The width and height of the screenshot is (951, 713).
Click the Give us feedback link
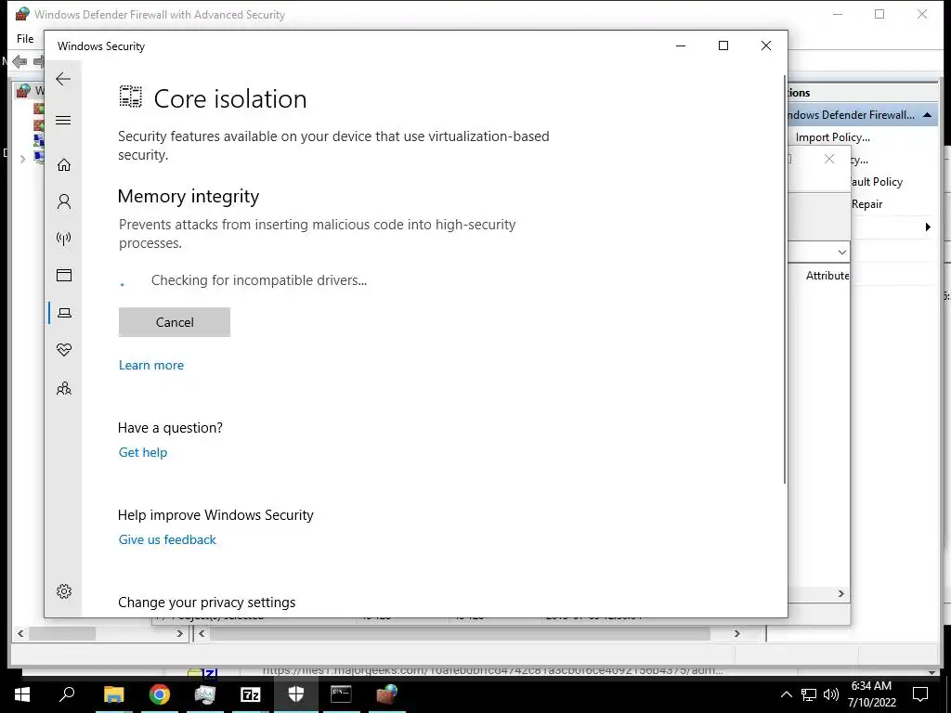(x=167, y=539)
